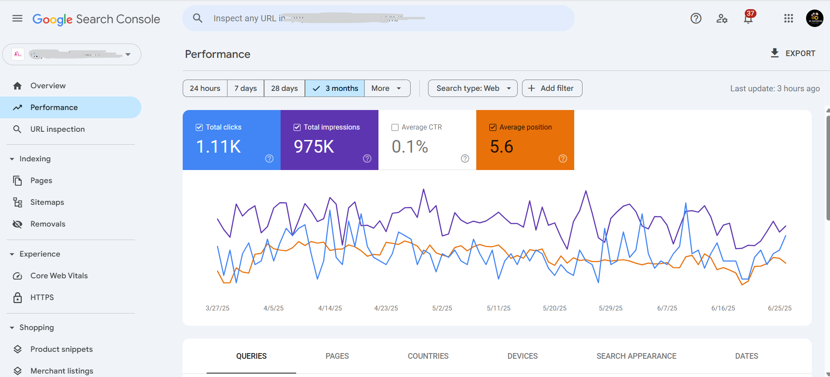Click help icon on Total impressions card
Viewport: 830px width, 377px height.
tap(367, 159)
